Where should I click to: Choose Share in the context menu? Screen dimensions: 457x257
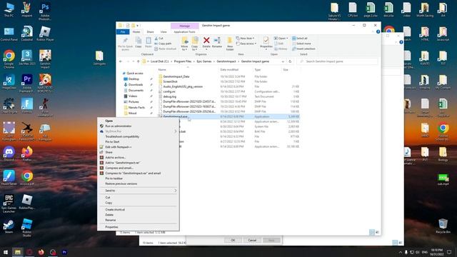[109, 152]
